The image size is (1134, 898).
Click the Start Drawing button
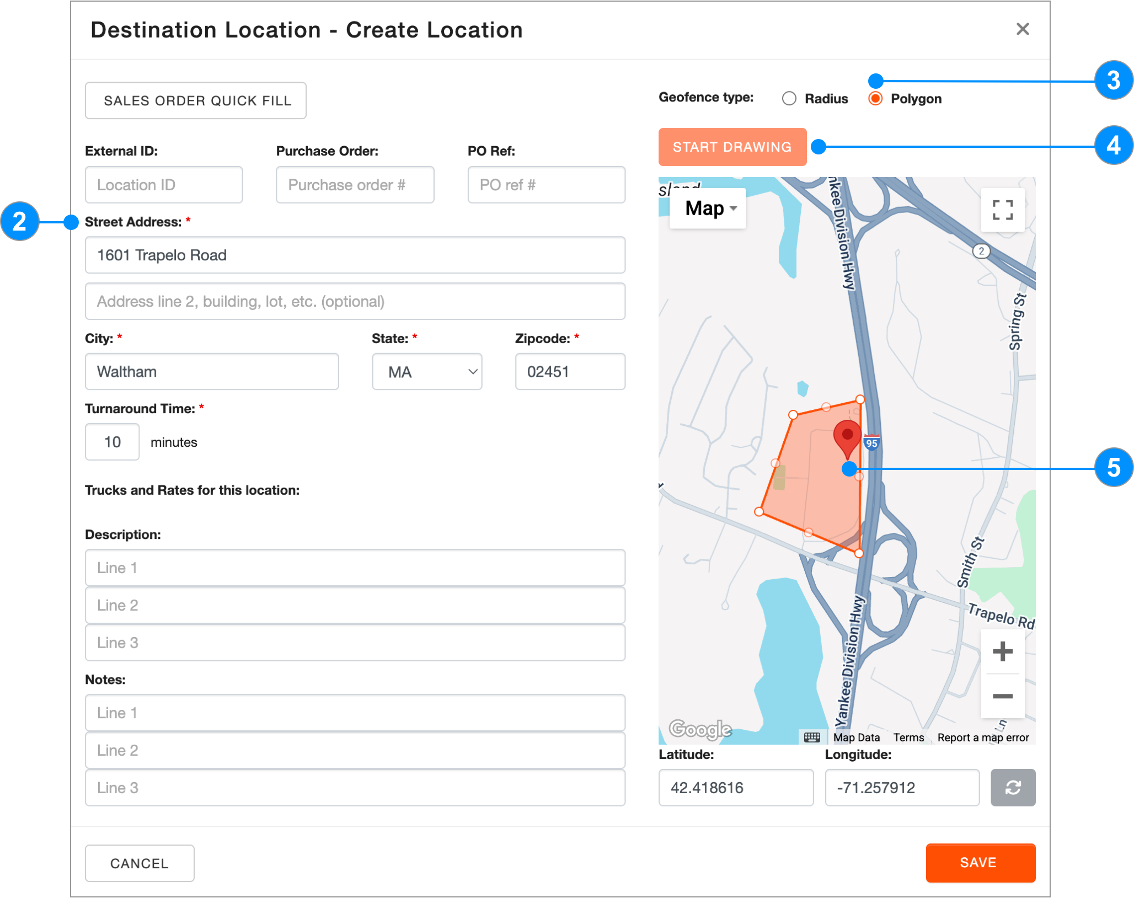pos(732,147)
